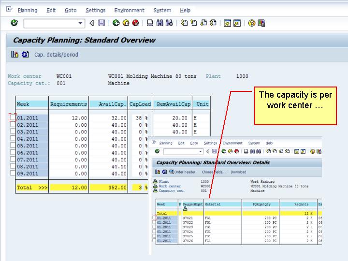Screen dimensions: 348x261
Task: Click the red Cancel icon in main toolbar
Action: [x=135, y=23]
